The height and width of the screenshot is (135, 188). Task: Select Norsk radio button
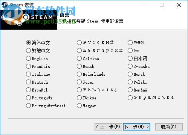(130, 74)
